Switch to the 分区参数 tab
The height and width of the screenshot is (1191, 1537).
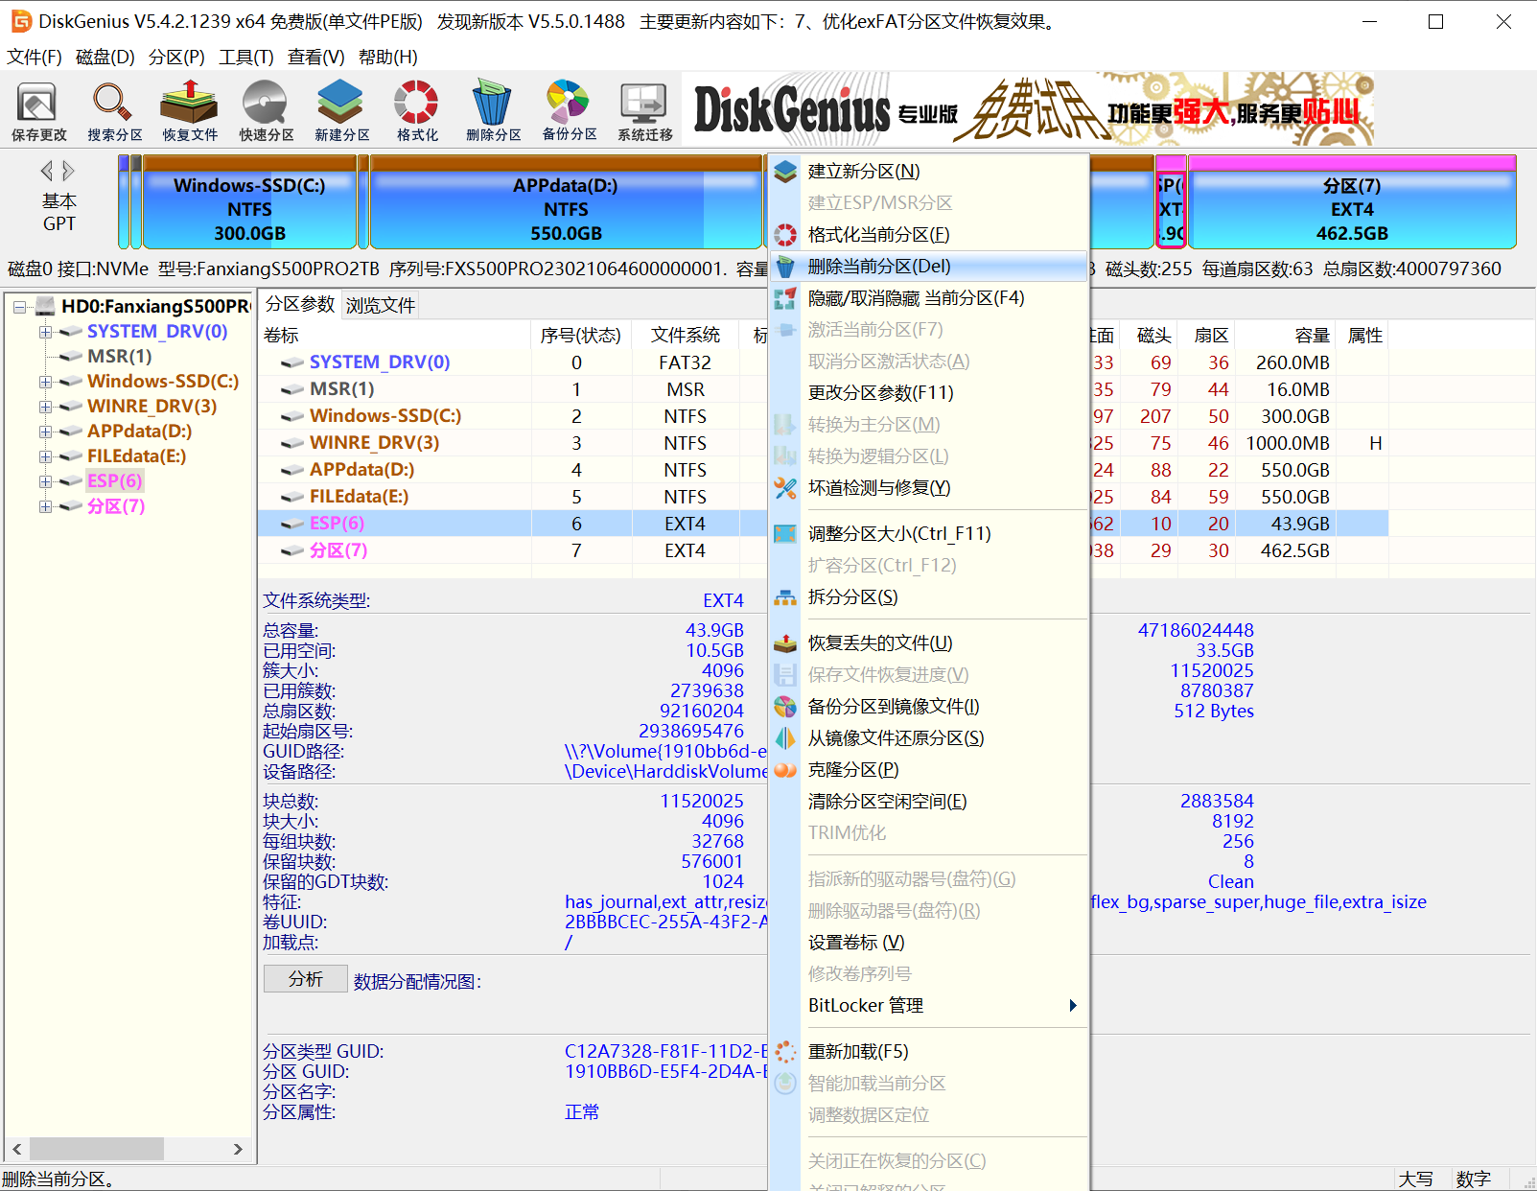[x=300, y=304]
